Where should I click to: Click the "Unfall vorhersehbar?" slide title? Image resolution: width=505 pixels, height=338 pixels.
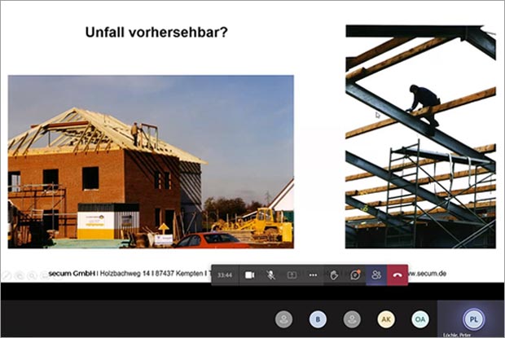(x=156, y=33)
